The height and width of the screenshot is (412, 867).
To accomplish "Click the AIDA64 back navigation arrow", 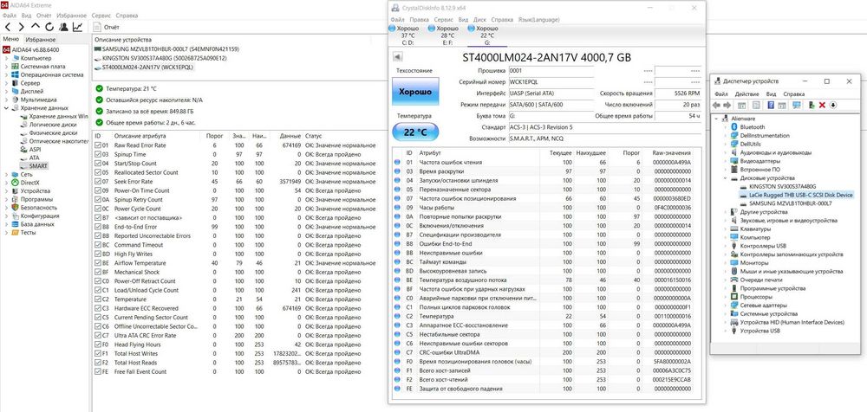I will pyautogui.click(x=7, y=27).
